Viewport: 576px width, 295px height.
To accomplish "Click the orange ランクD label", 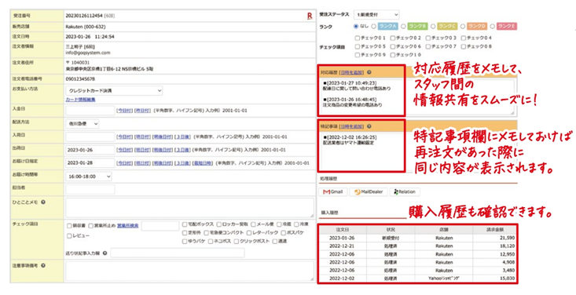I will click(x=477, y=27).
